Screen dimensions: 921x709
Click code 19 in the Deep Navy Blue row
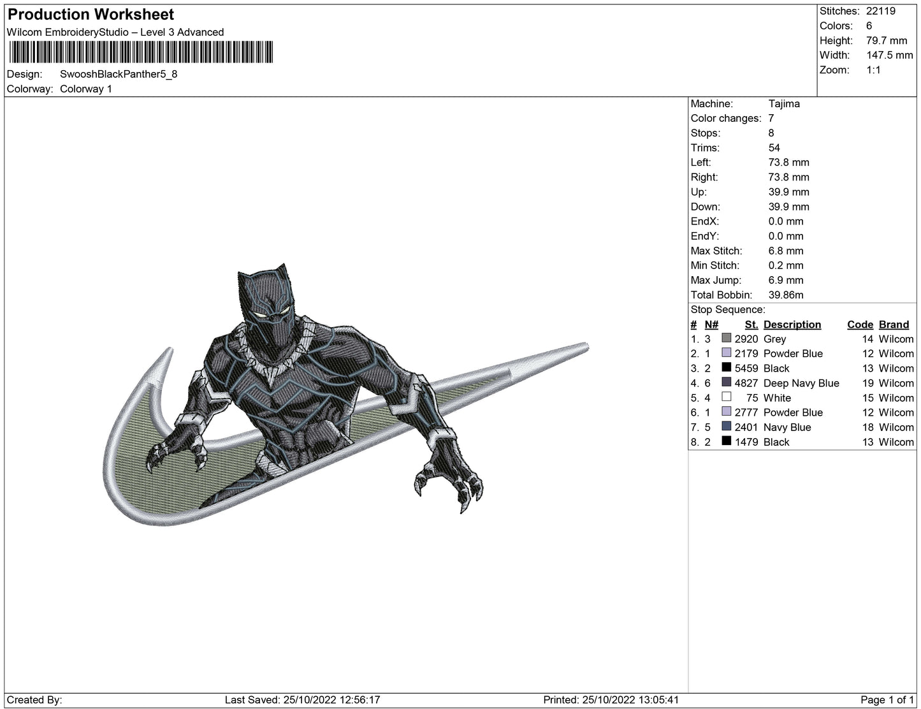867,383
